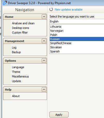Collapse the Home navigation section

pyautogui.click(x=44, y=17)
